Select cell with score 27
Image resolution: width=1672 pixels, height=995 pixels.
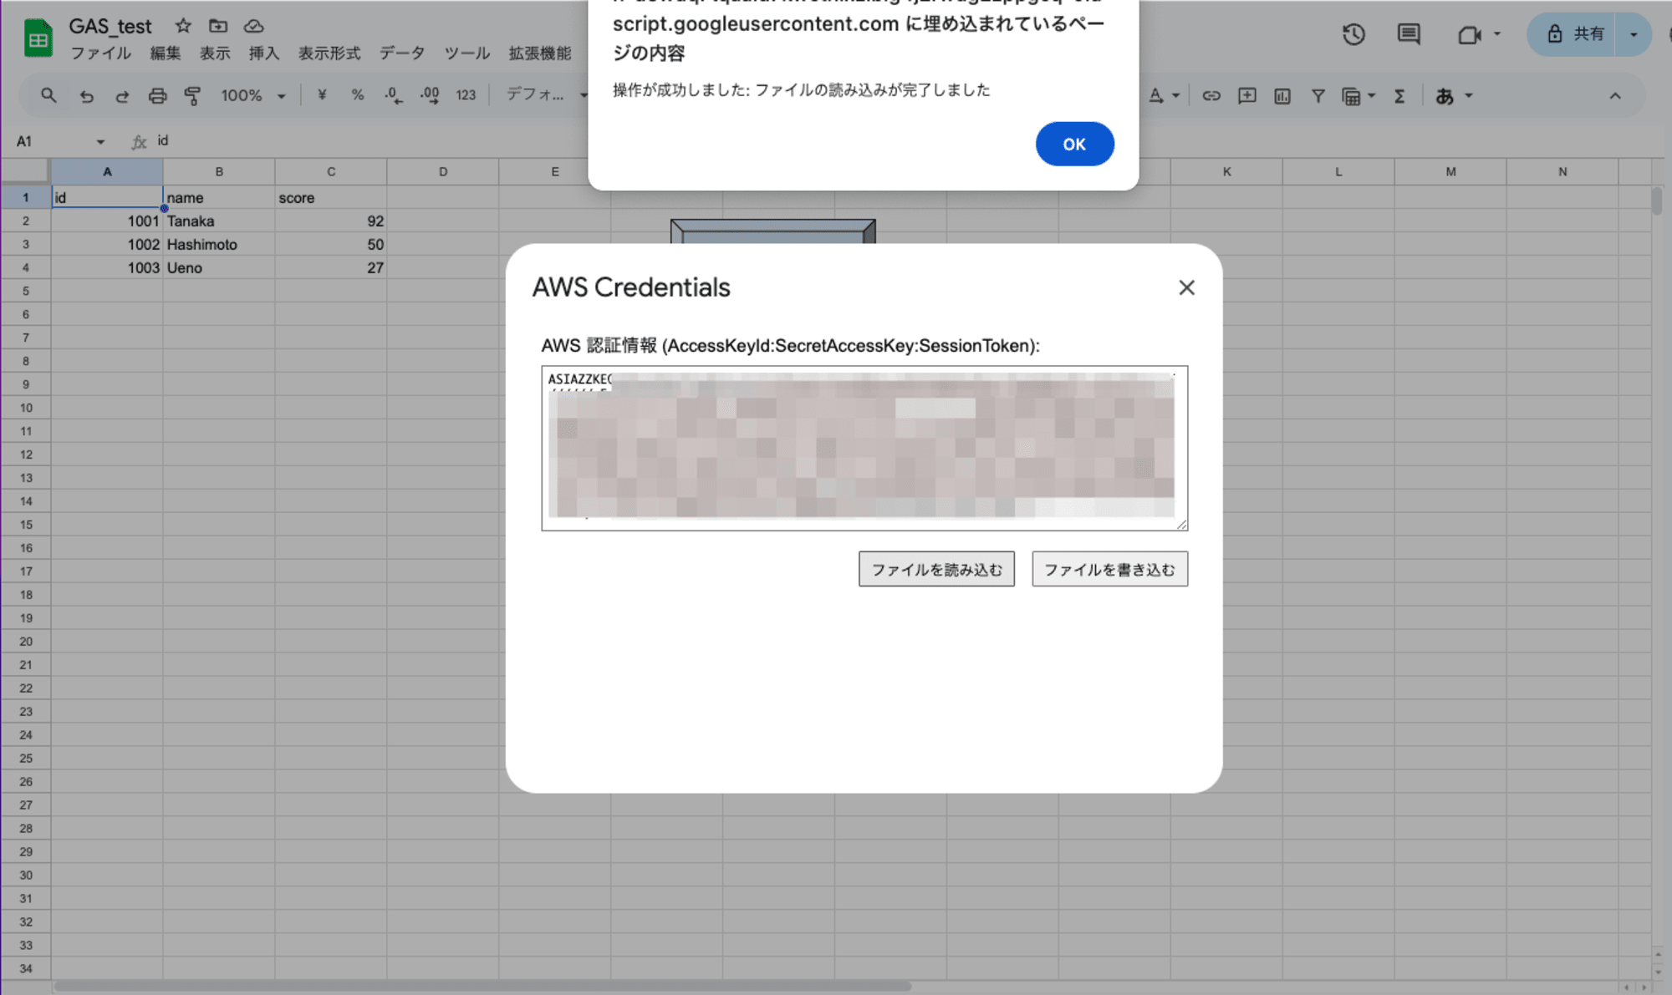click(x=331, y=268)
